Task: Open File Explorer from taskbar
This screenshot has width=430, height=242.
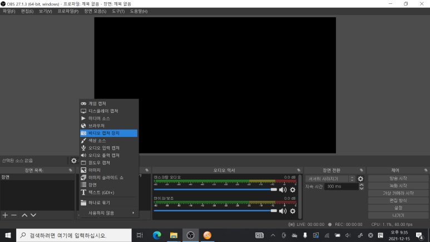Action: click(x=174, y=235)
